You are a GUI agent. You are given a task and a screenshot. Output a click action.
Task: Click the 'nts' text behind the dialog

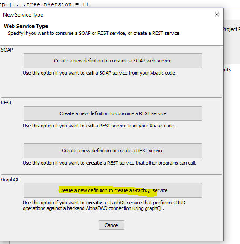pos(227,69)
